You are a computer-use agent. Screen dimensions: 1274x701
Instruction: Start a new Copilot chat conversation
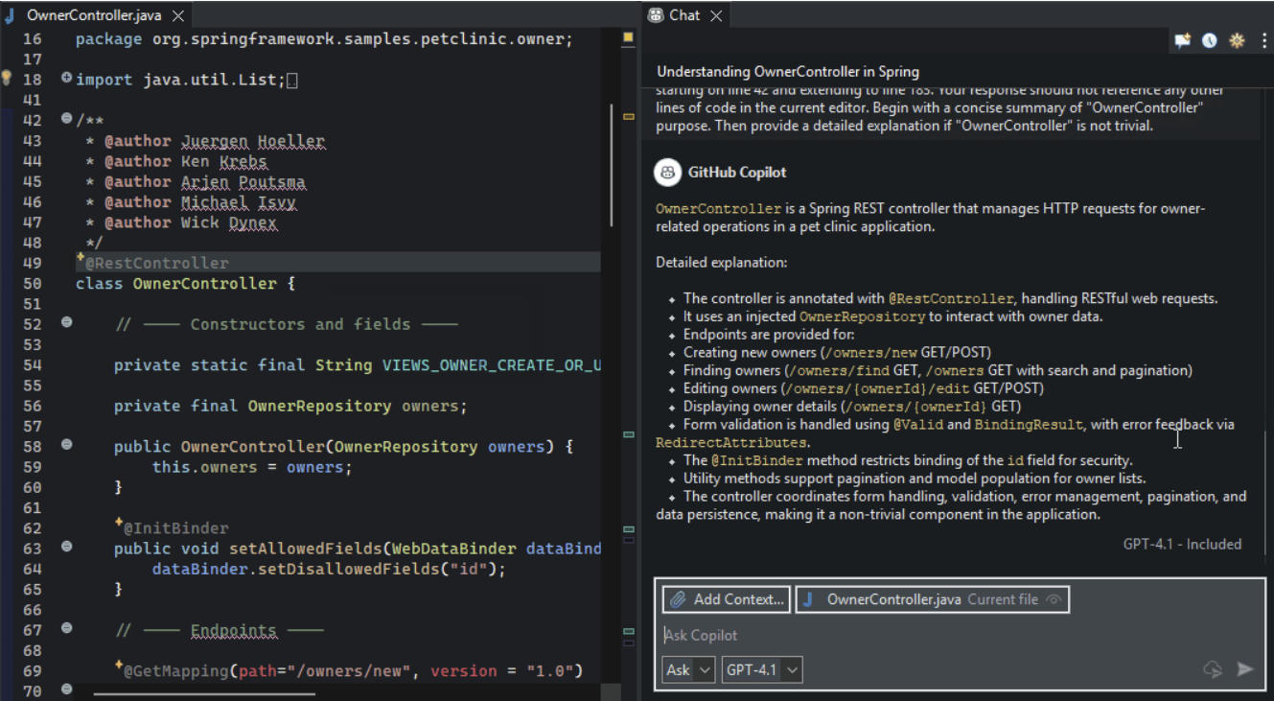click(x=1182, y=40)
